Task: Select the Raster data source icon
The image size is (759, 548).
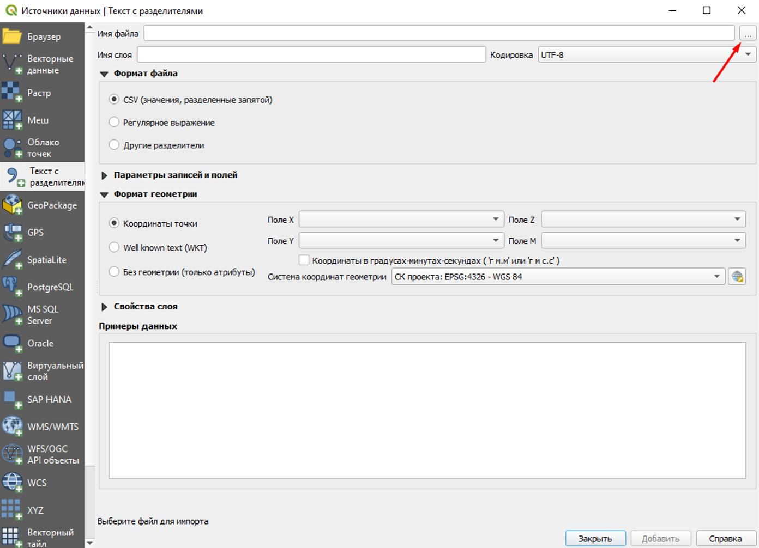Action: pos(12,93)
